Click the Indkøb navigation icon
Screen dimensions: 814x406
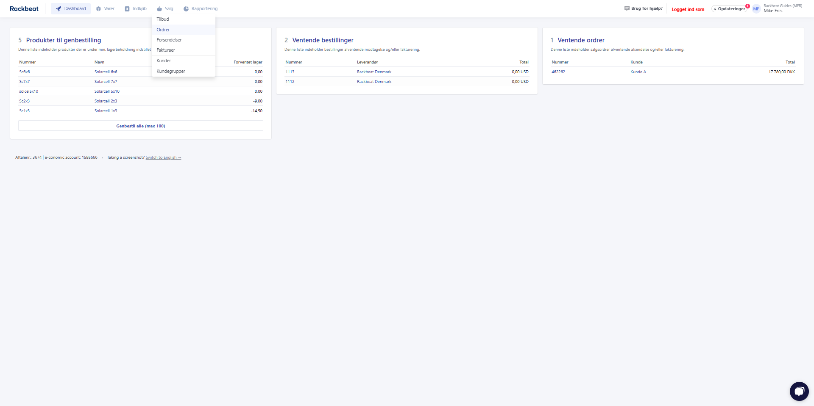(127, 9)
